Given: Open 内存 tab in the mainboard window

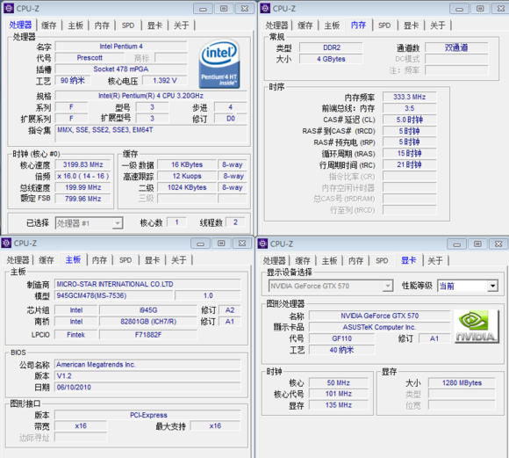Looking at the screenshot, I should (100, 260).
